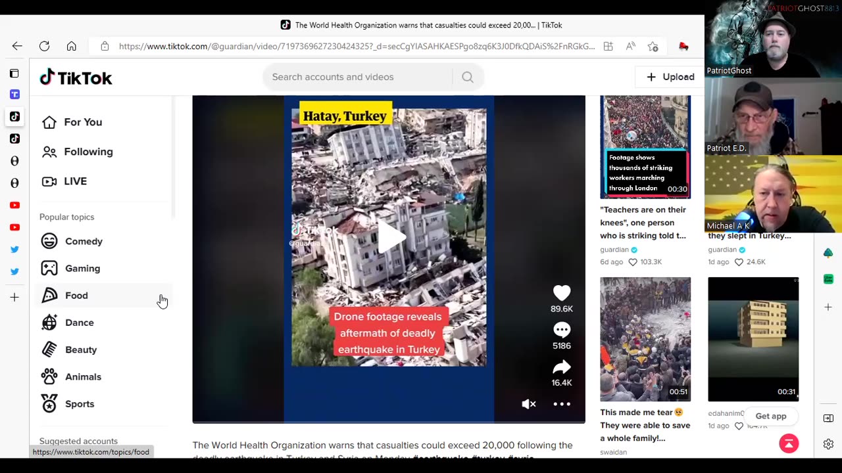Switch to the active TikTok vertical tab
This screenshot has height=473, width=842.
tap(14, 116)
